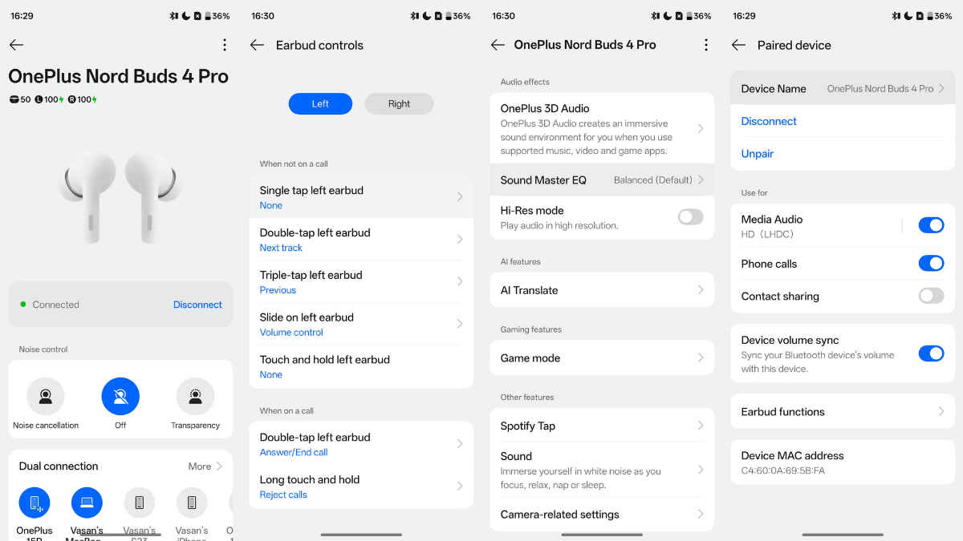Select the Noise cancellation mode icon

click(46, 396)
